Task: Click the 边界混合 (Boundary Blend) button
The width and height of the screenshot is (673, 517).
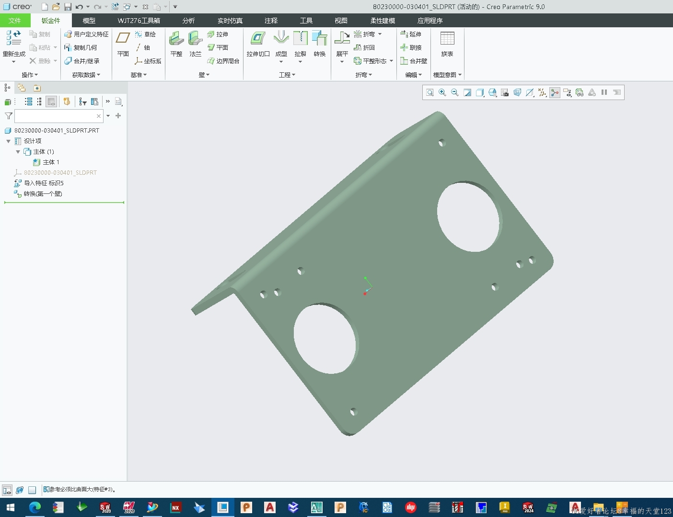Action: coord(223,61)
